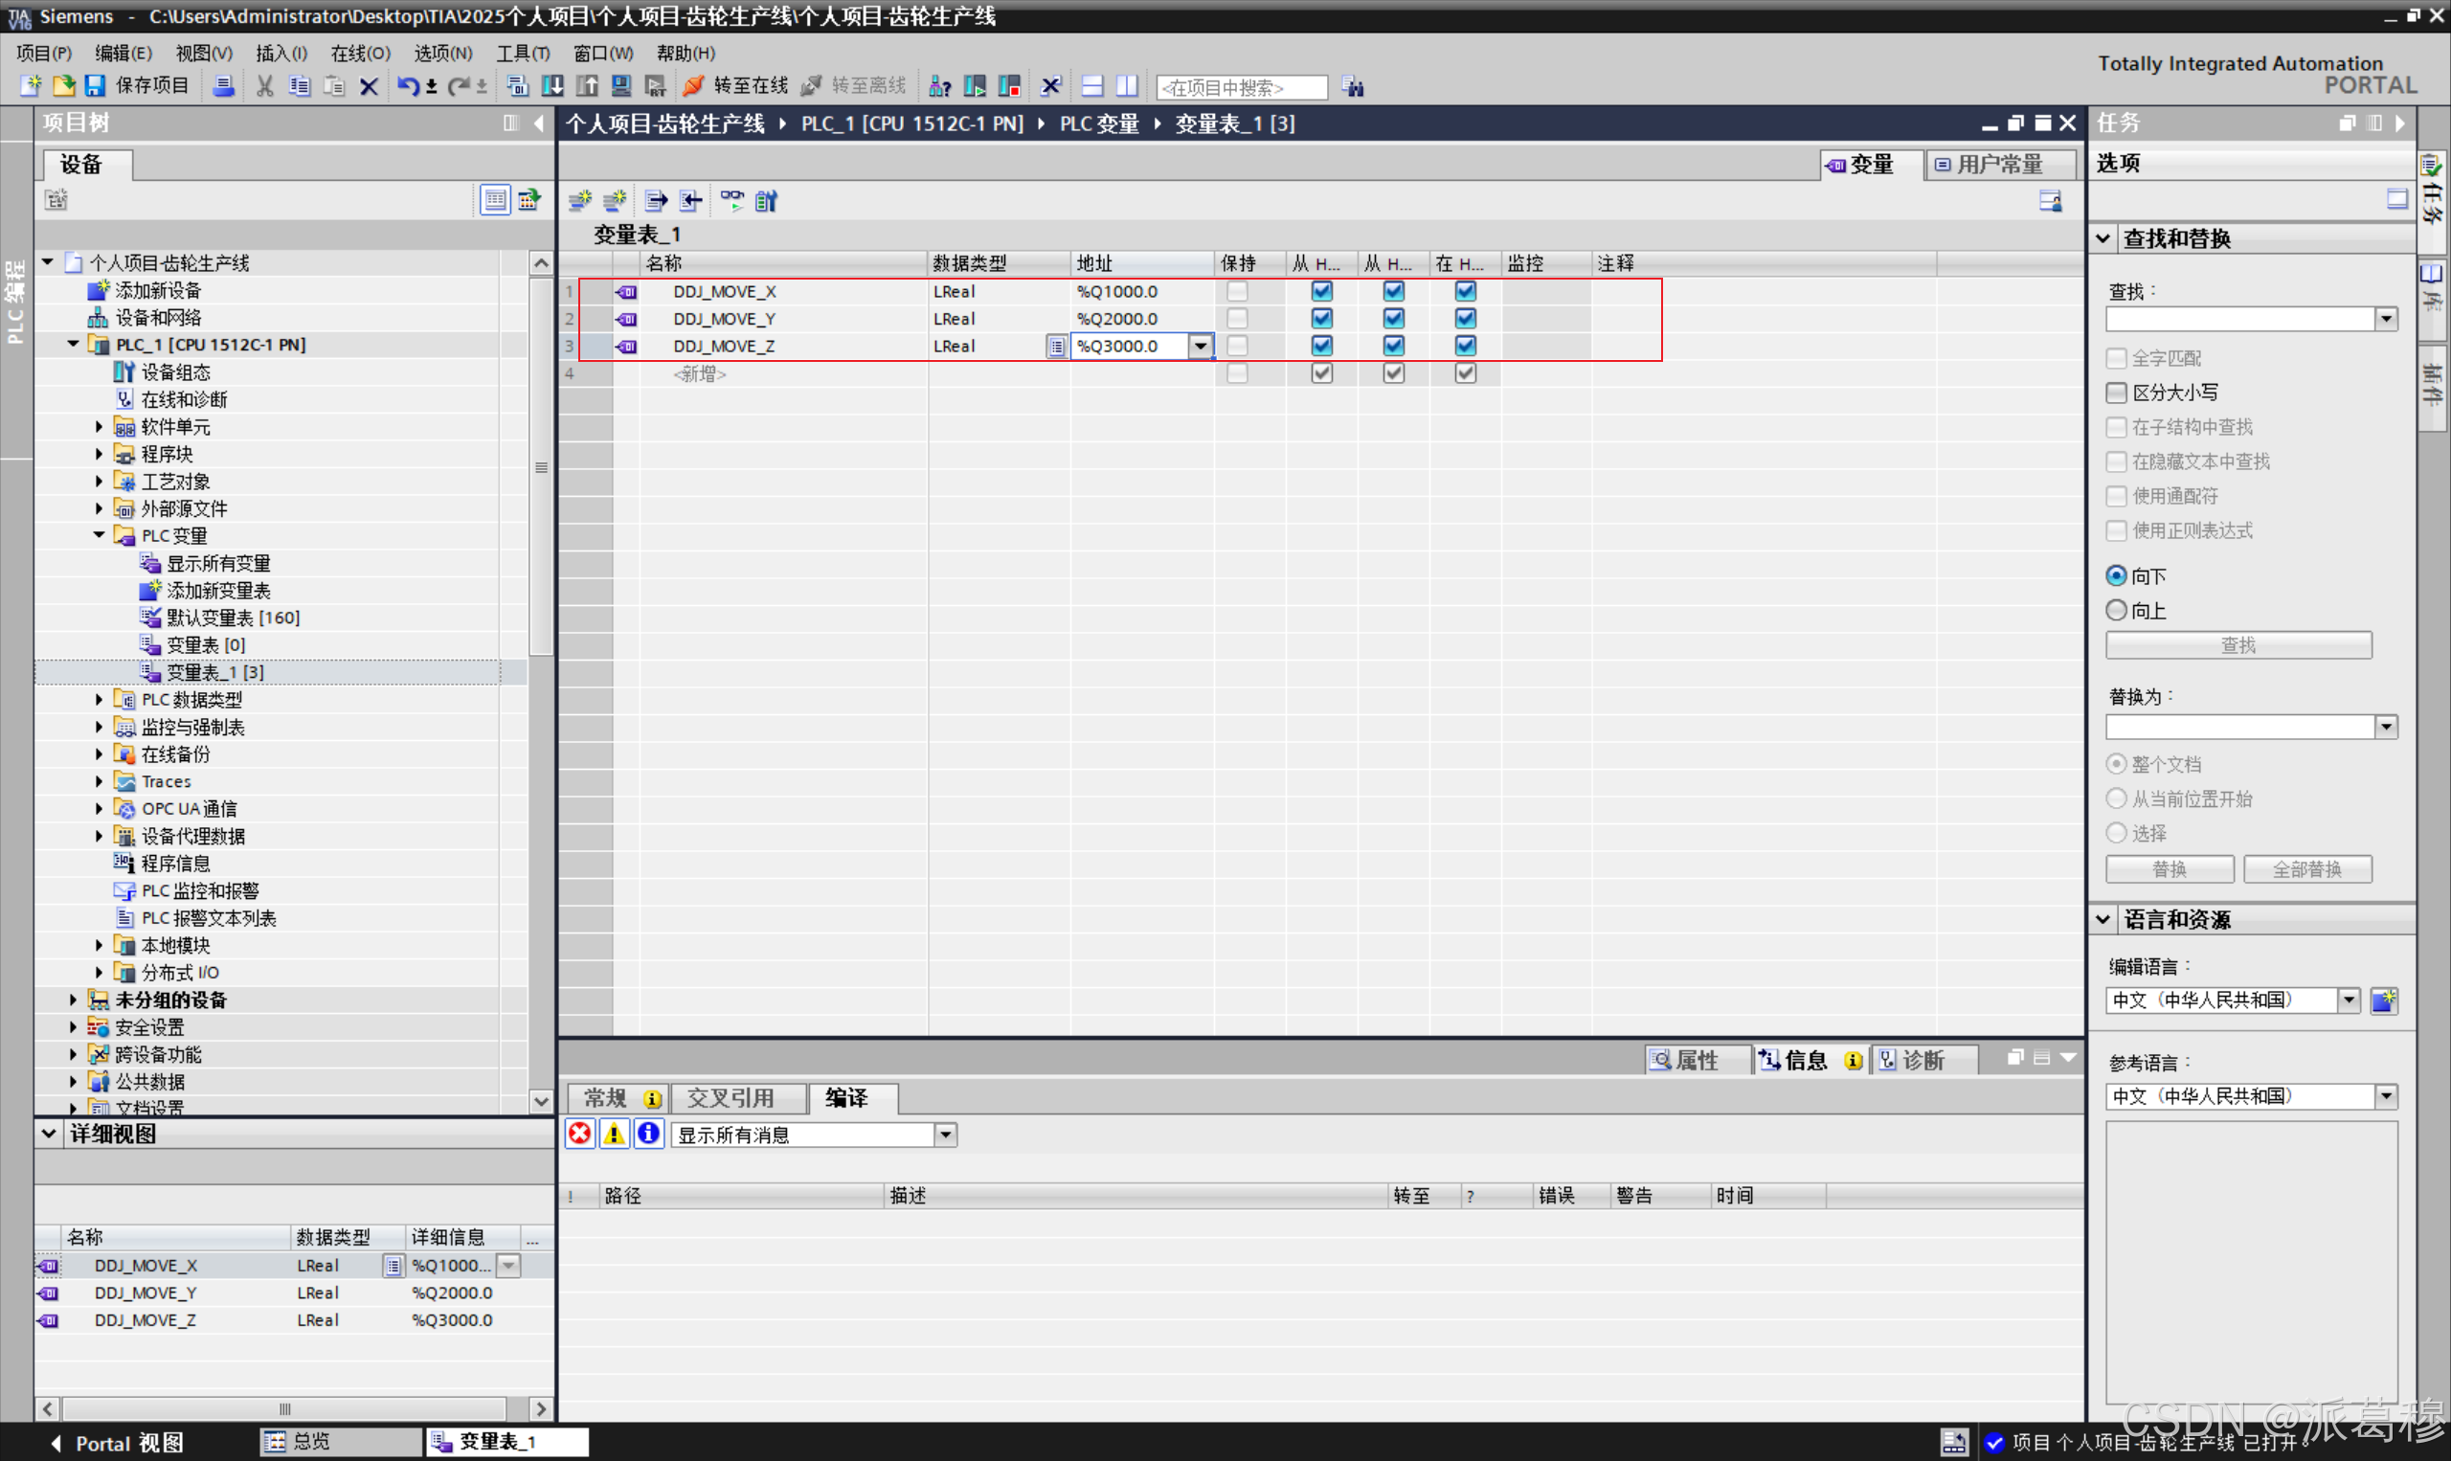Open the 在线(O) menu
Image resolution: width=2451 pixels, height=1461 pixels.
point(358,54)
